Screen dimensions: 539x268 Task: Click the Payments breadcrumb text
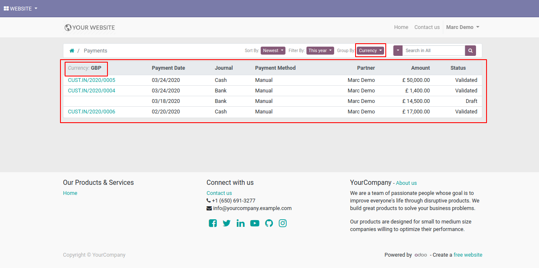click(95, 51)
